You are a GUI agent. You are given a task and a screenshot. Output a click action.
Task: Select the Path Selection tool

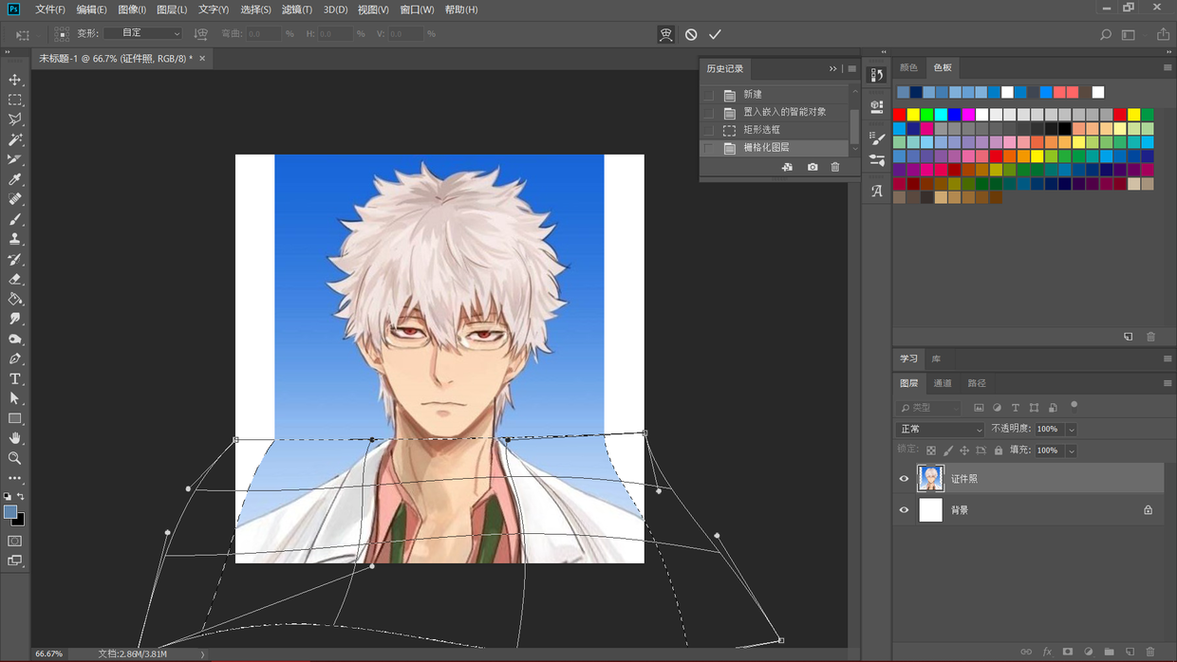tap(15, 398)
